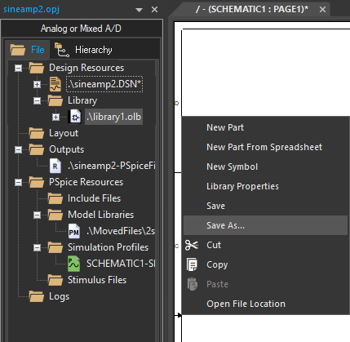Click the green simulation profile icon
The width and height of the screenshot is (350, 342).
(74, 264)
